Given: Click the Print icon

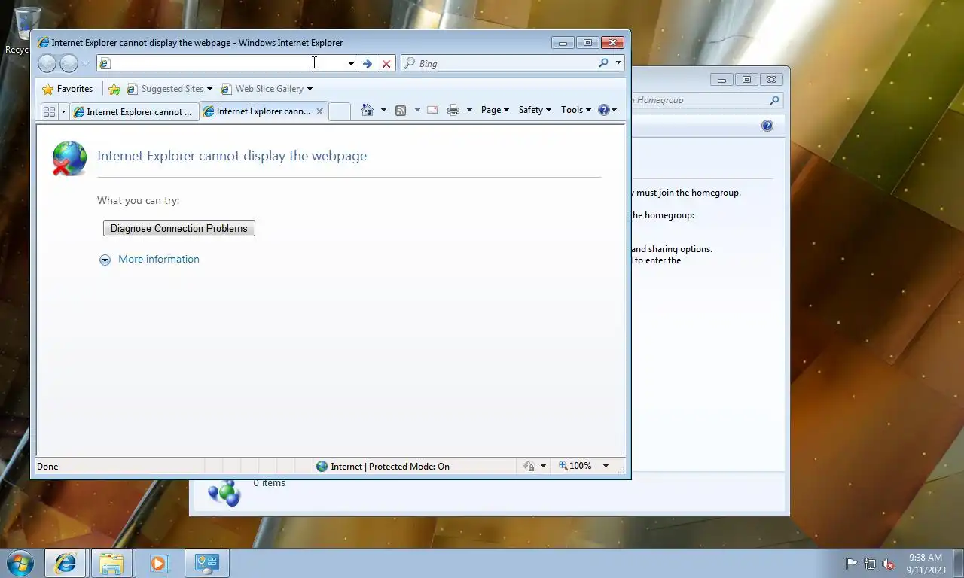Looking at the screenshot, I should point(453,110).
